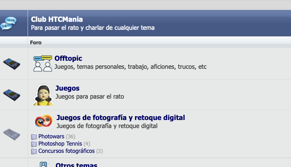
Task: Click the Offtopic people chat icon
Action: coord(43,63)
